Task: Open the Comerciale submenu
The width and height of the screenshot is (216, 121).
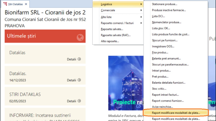Action: (x=118, y=10)
